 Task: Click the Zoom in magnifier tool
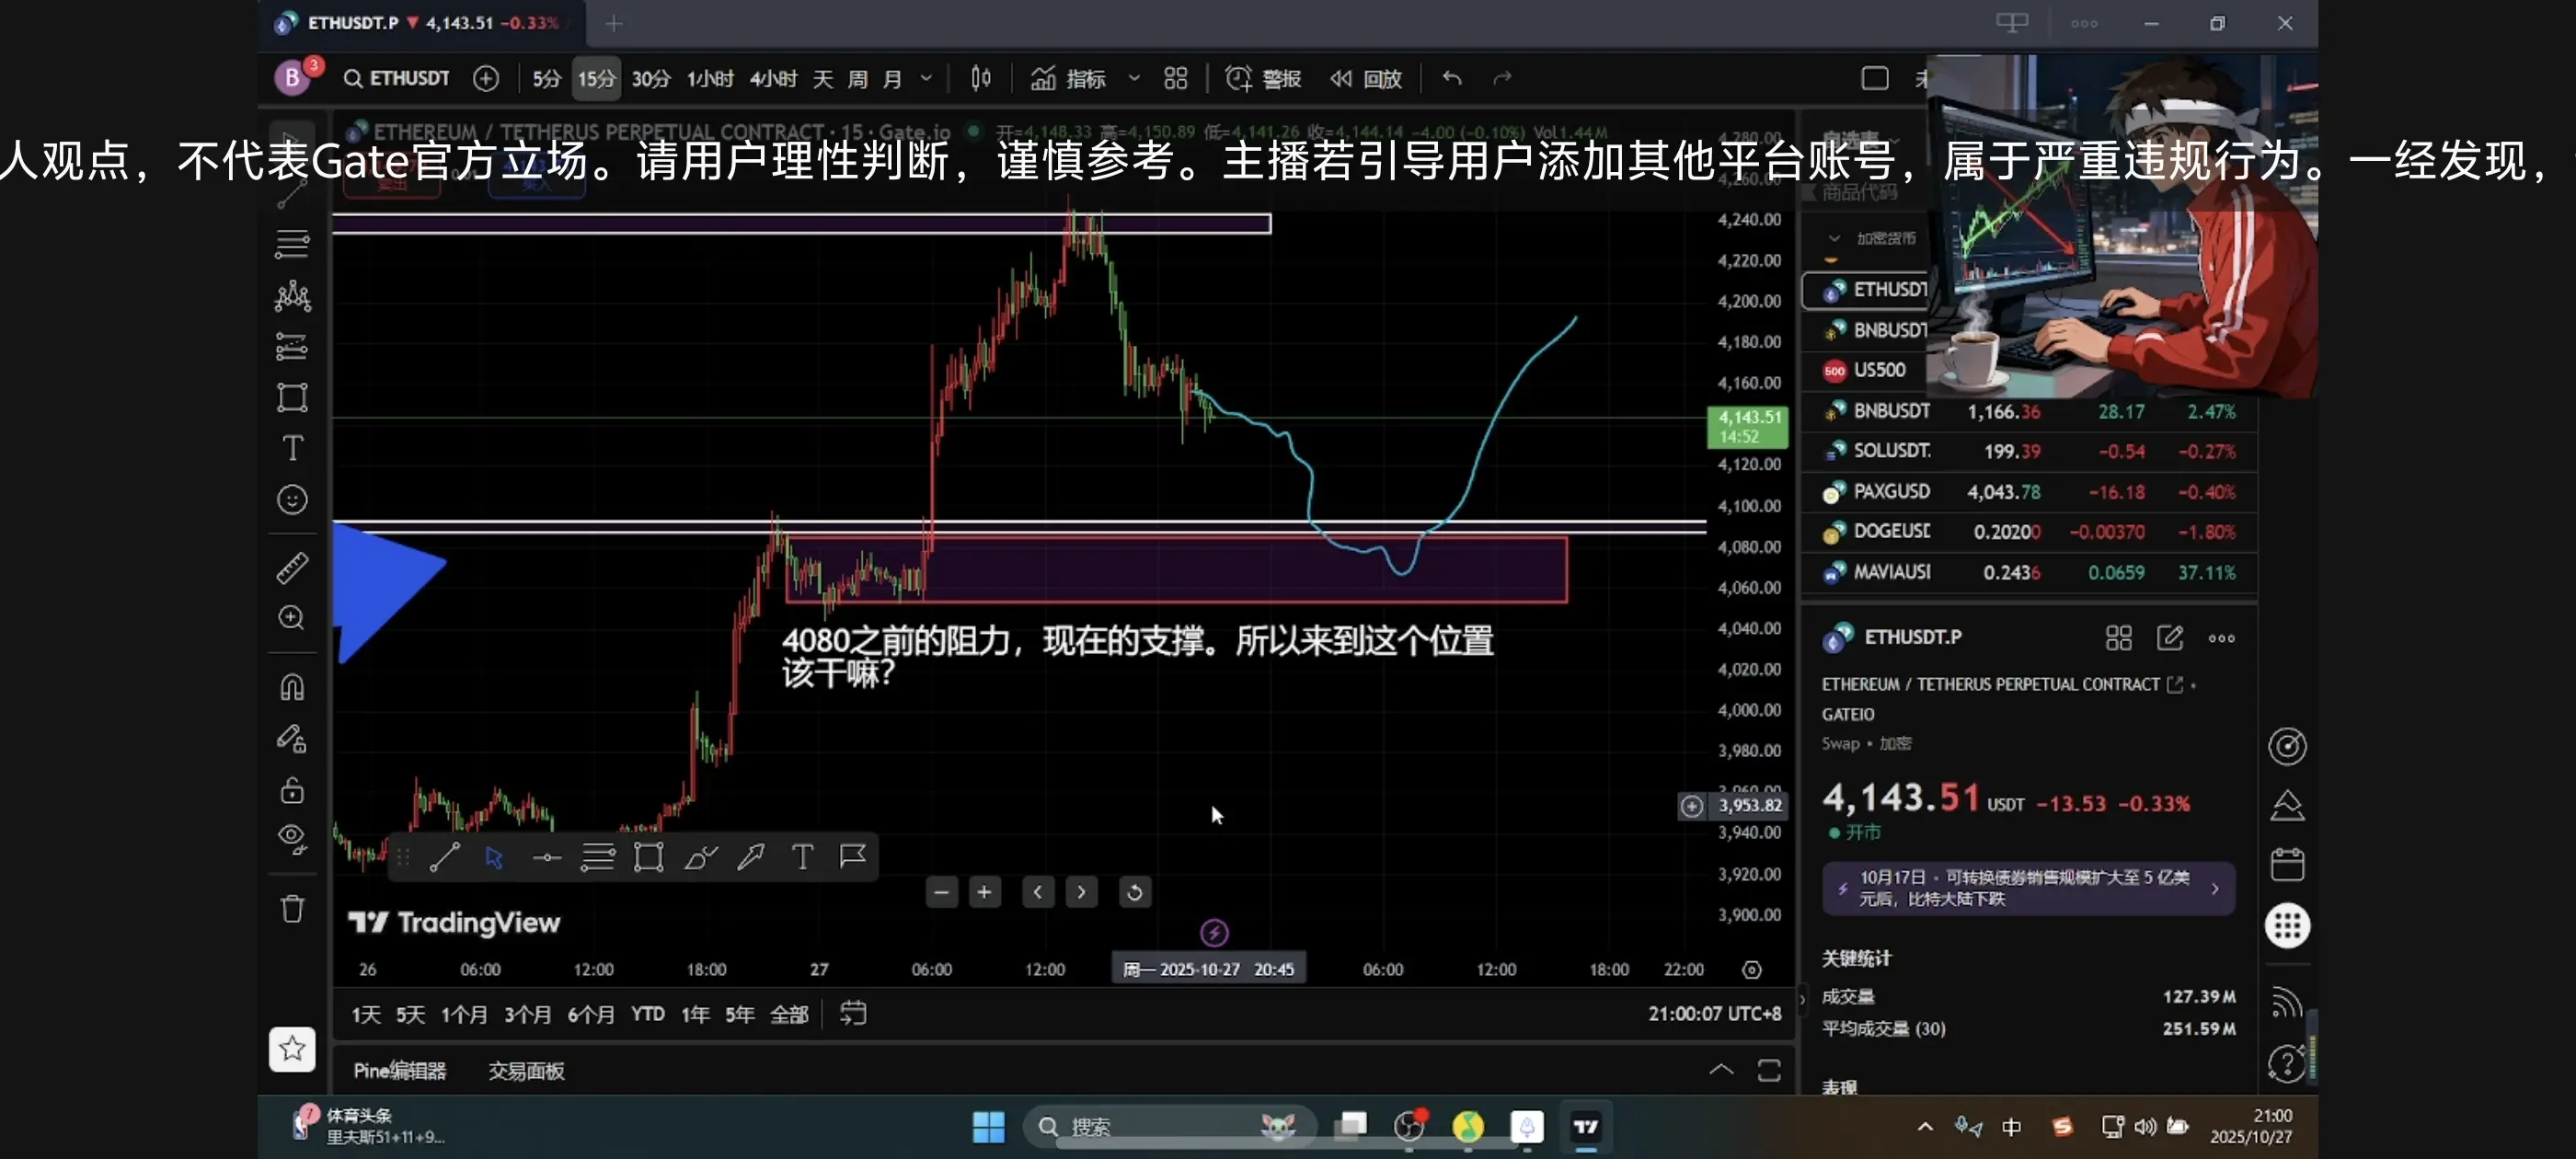point(292,618)
